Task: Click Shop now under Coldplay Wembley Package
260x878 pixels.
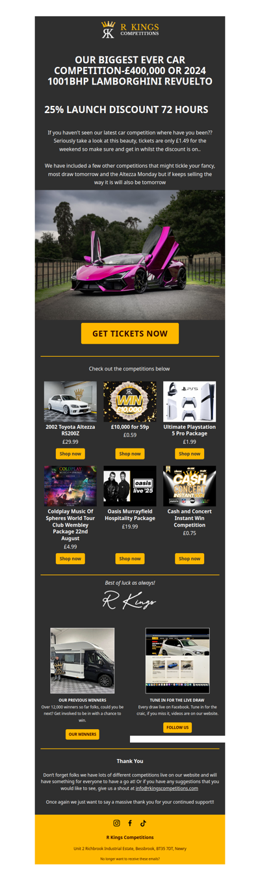Action: [70, 558]
